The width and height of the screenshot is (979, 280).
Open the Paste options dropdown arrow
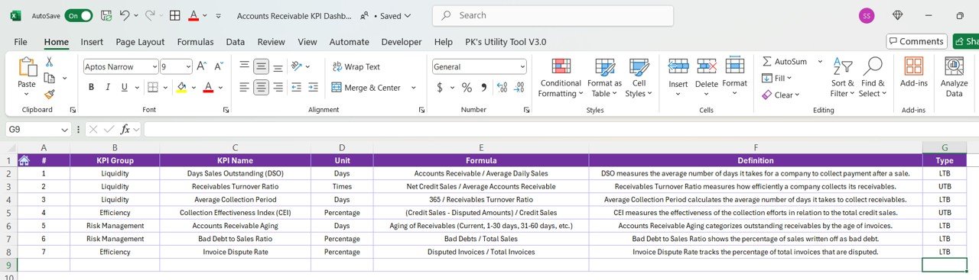coord(27,95)
